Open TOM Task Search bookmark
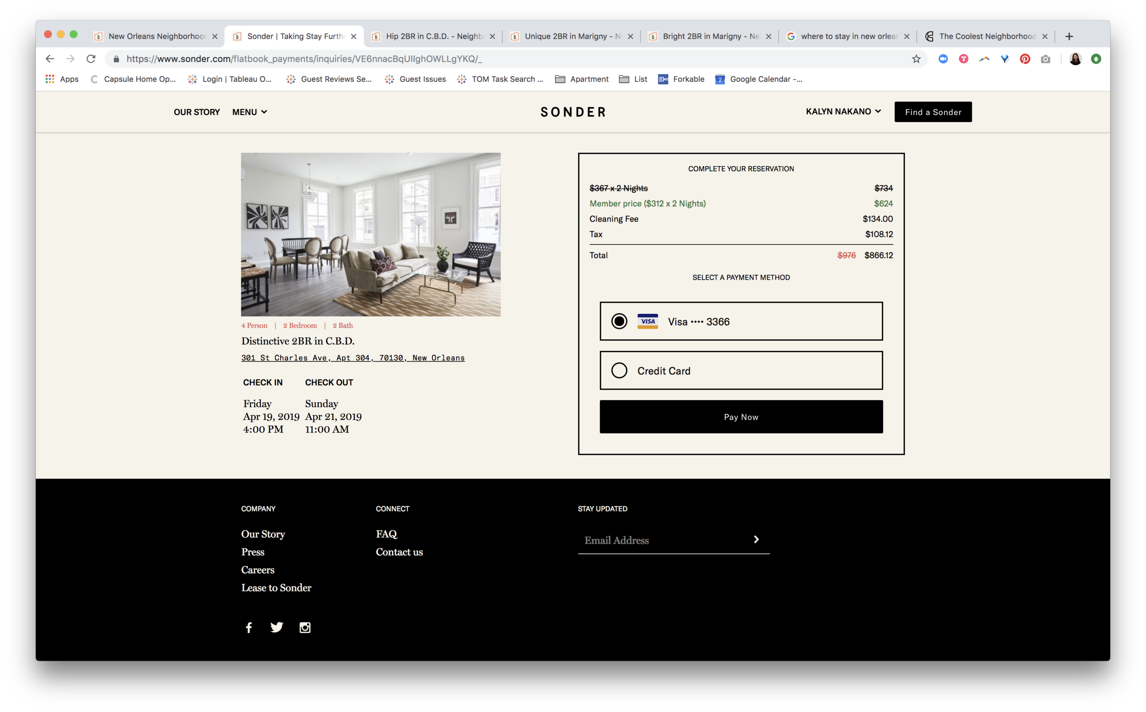Viewport: 1146px width, 712px height. point(500,79)
